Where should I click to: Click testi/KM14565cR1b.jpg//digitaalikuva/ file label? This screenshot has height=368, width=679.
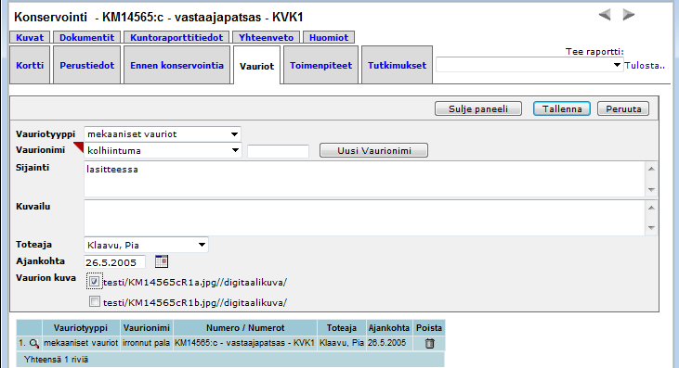point(195,302)
